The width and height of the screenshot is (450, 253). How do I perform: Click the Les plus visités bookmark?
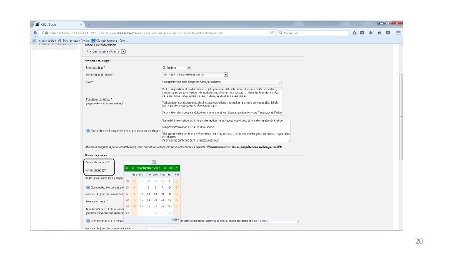coord(44,41)
